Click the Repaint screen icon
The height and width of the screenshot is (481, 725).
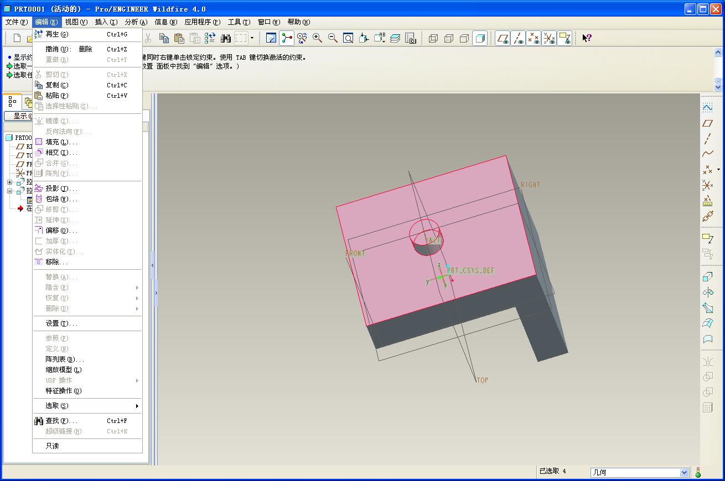point(271,38)
